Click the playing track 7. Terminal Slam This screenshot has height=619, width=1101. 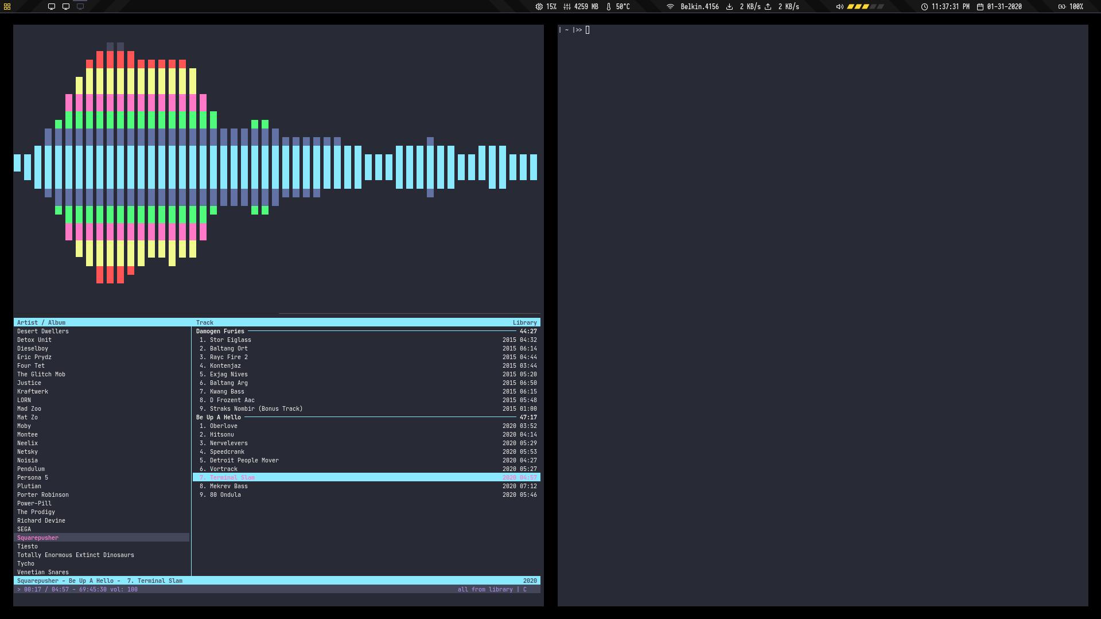[367, 477]
